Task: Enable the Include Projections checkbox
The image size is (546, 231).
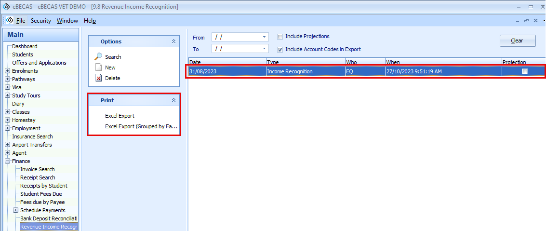Action: tap(280, 37)
